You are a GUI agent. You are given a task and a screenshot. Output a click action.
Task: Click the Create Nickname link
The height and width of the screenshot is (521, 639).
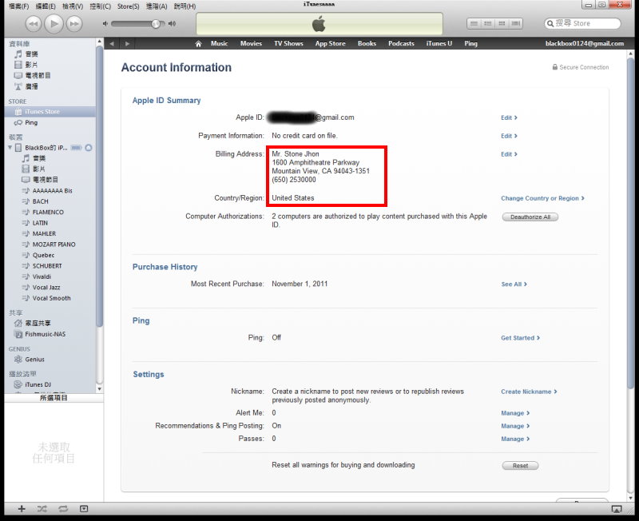[x=529, y=392]
